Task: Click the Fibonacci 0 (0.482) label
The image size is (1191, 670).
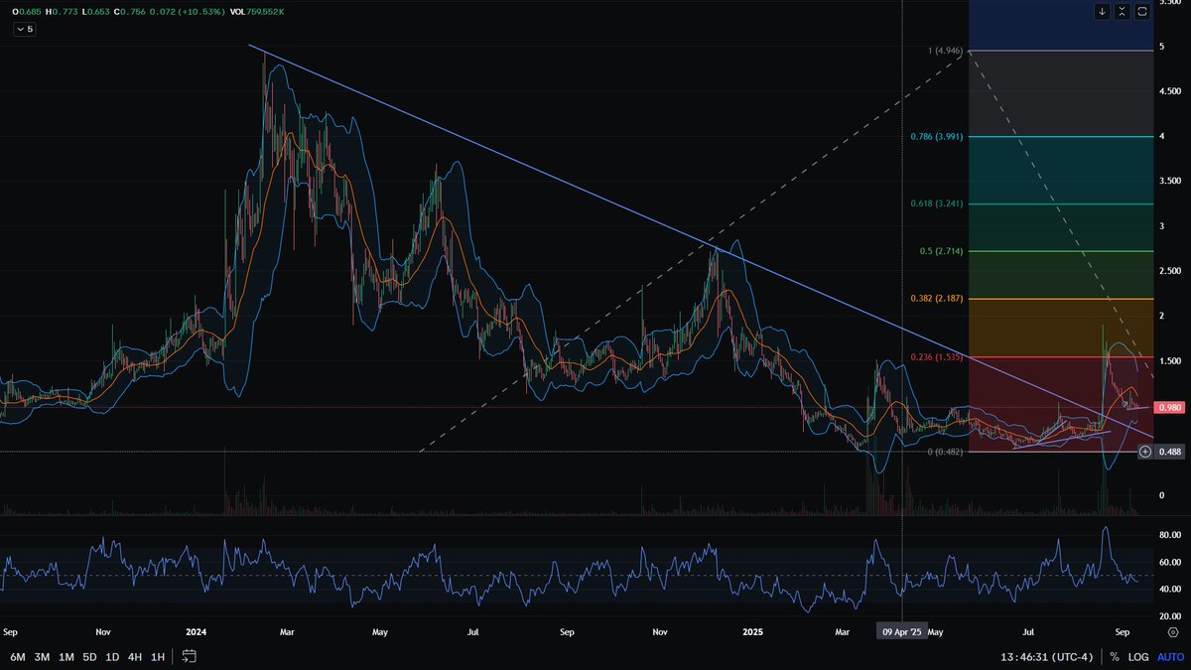Action: (944, 453)
